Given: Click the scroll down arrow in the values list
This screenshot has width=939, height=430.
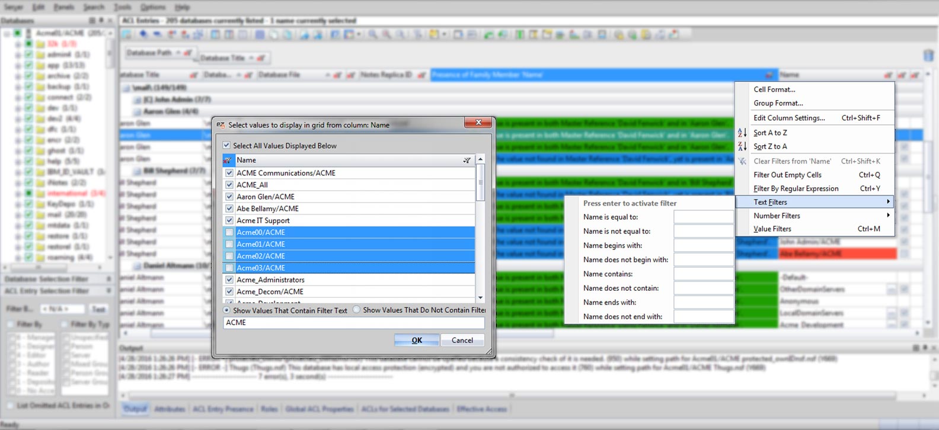Looking at the screenshot, I should click(x=480, y=297).
